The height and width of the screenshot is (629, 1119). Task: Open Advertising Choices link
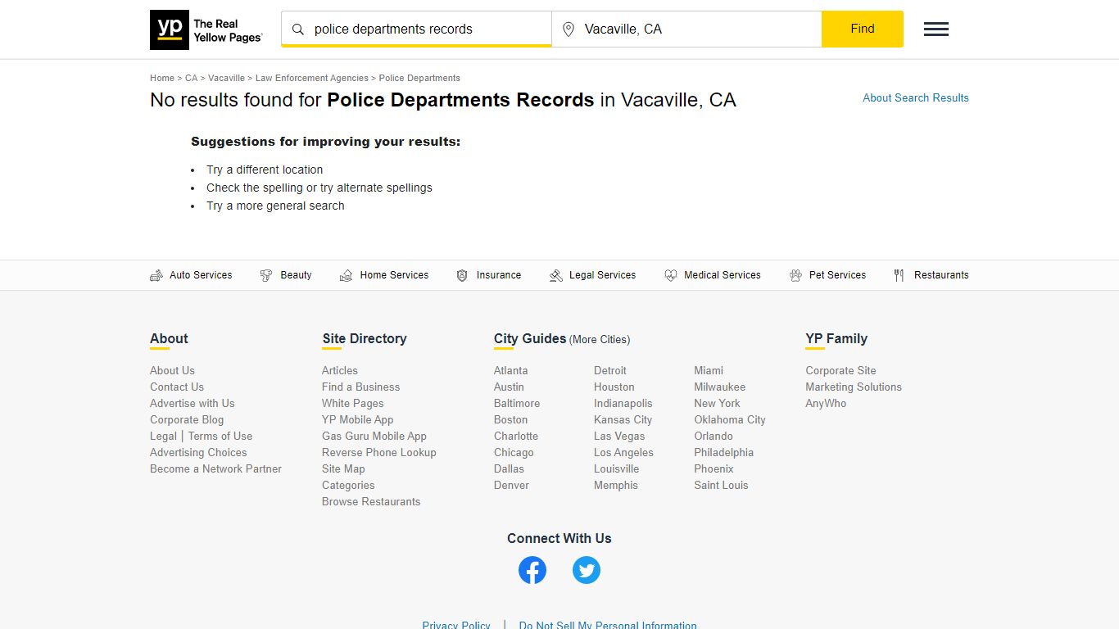[x=198, y=452]
